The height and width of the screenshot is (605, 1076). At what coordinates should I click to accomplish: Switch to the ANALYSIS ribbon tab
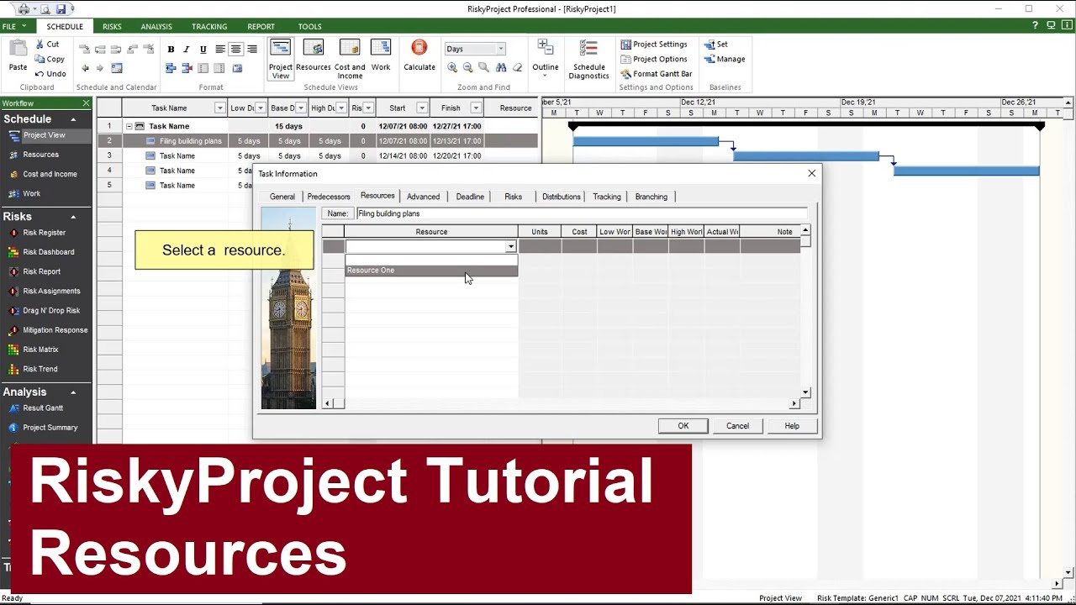click(156, 27)
